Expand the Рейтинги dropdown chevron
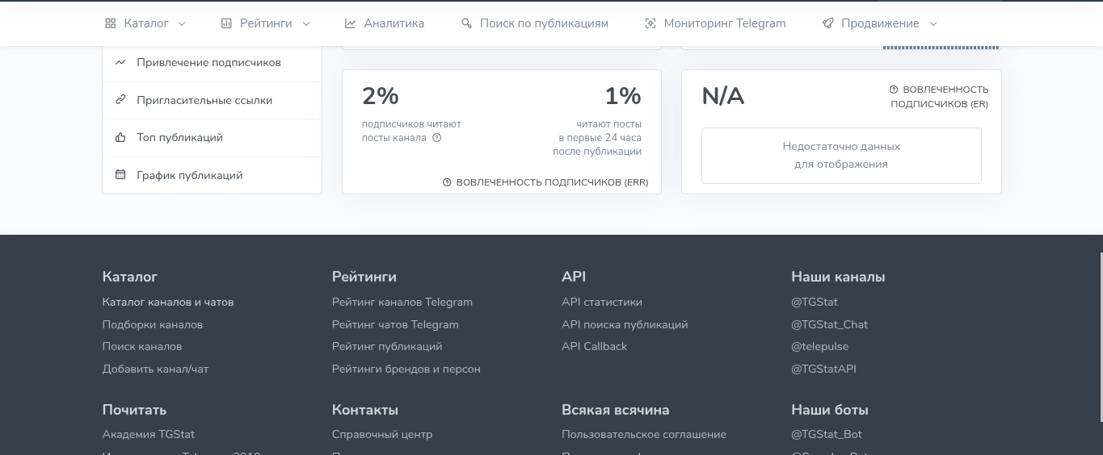 306,24
